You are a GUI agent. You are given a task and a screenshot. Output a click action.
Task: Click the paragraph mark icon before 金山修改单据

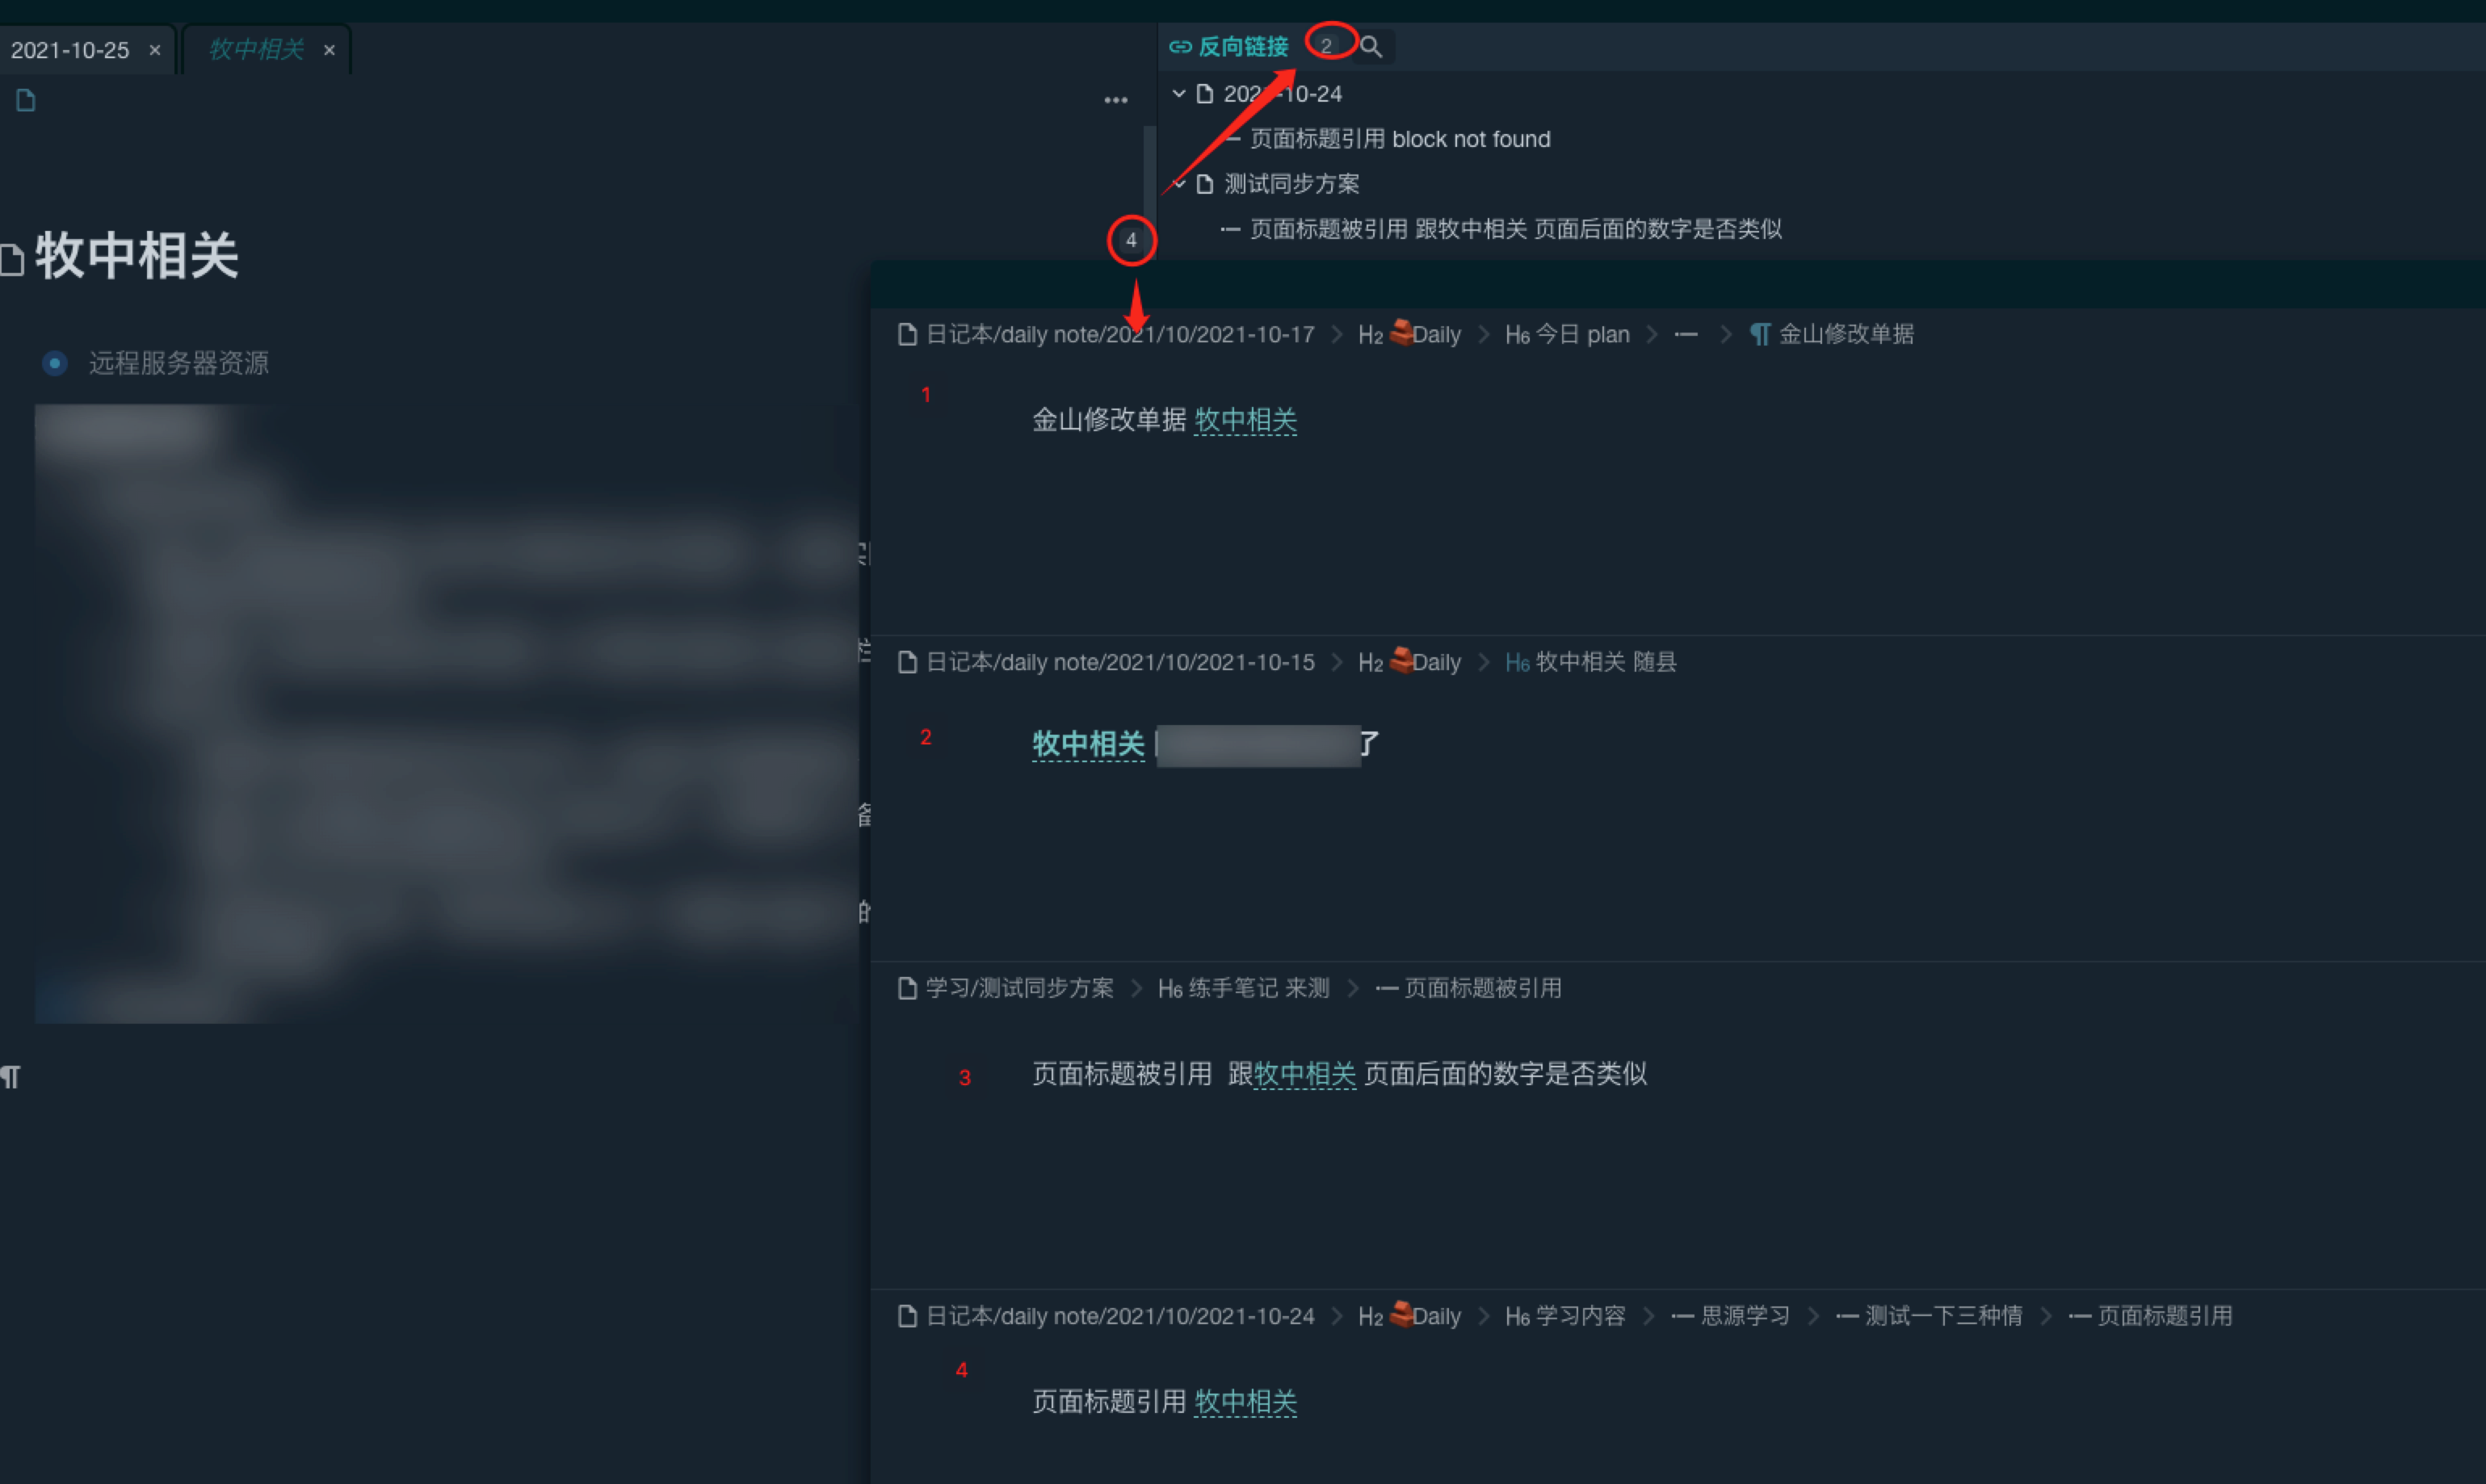pyautogui.click(x=1760, y=334)
